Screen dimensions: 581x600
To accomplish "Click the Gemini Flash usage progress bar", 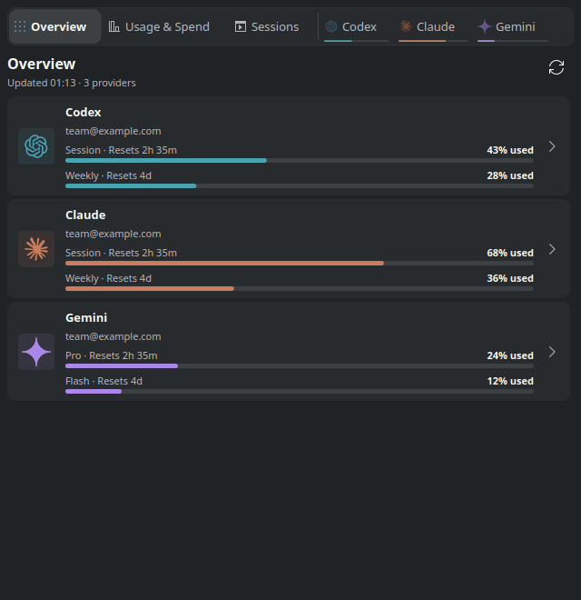I will point(300,392).
